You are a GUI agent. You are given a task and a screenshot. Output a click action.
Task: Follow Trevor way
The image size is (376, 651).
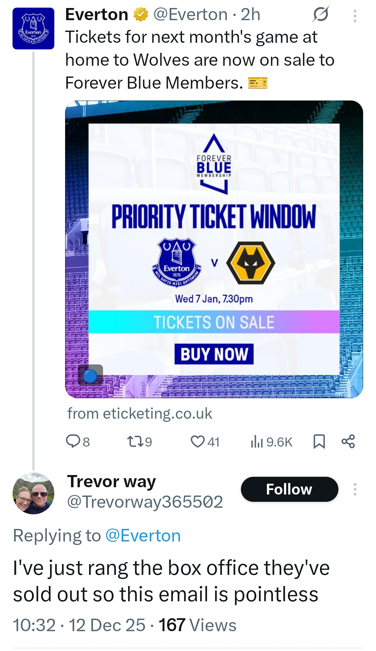point(289,489)
